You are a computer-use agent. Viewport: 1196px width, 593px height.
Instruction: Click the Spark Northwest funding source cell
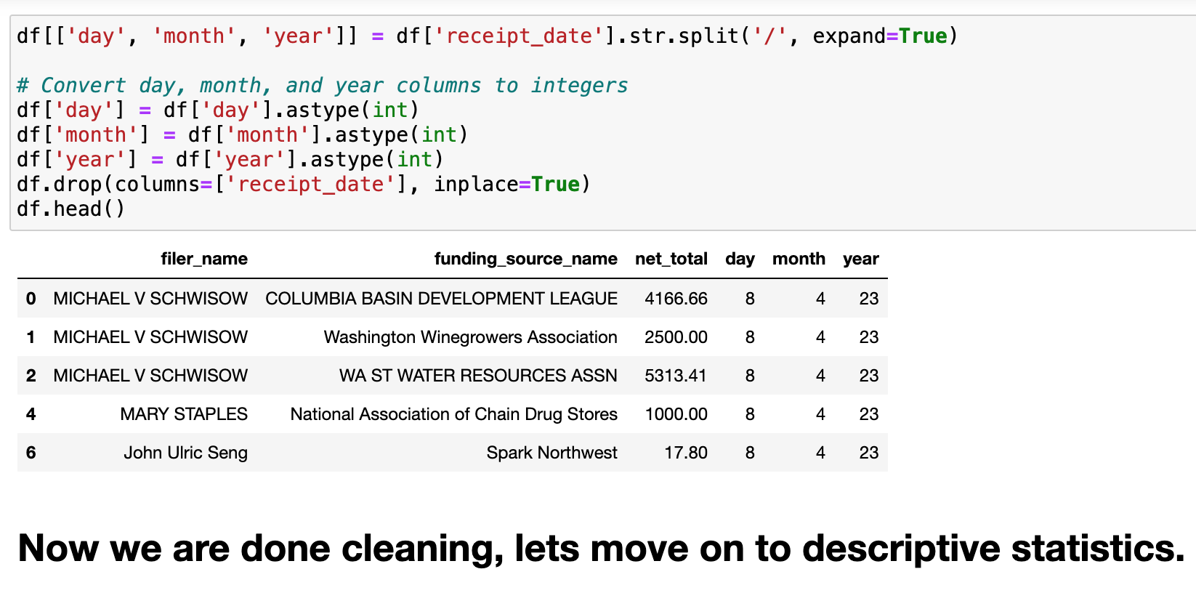(551, 453)
